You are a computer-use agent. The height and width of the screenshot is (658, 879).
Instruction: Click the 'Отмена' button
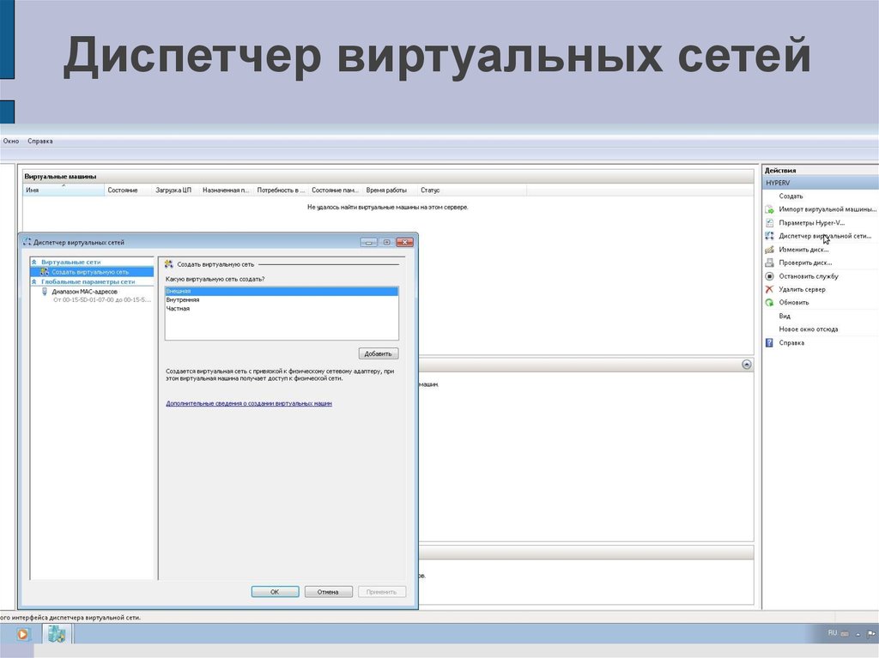pos(328,592)
